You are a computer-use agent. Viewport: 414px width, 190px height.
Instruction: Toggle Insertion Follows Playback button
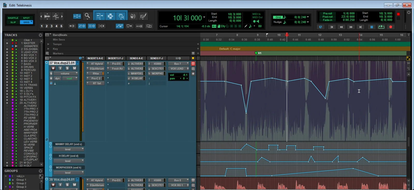click(x=101, y=26)
